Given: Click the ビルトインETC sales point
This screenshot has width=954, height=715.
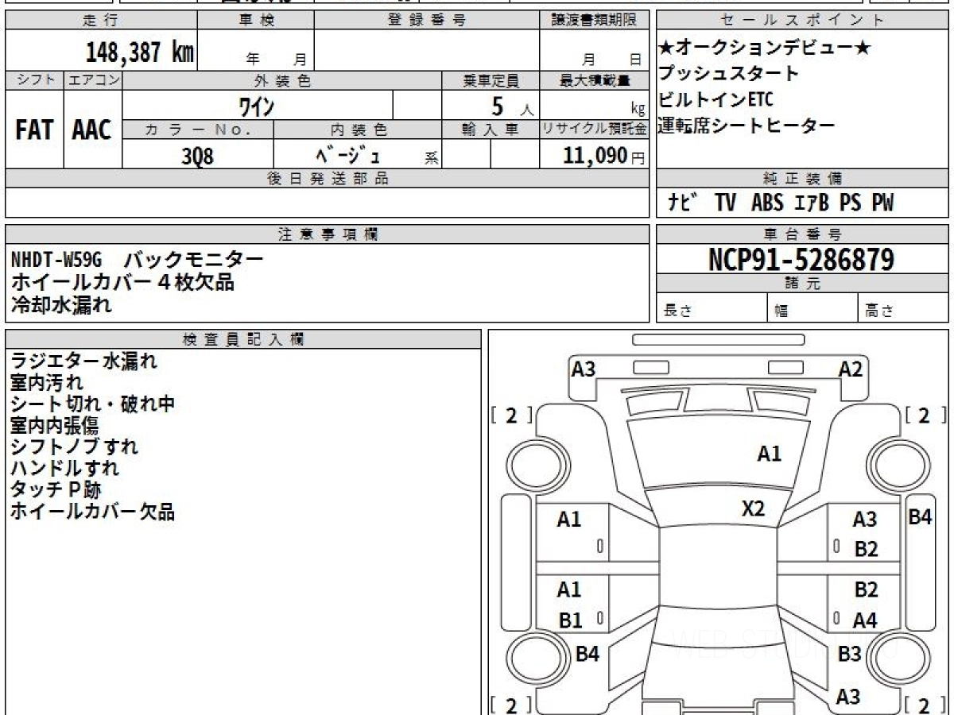Looking at the screenshot, I should pos(715,100).
